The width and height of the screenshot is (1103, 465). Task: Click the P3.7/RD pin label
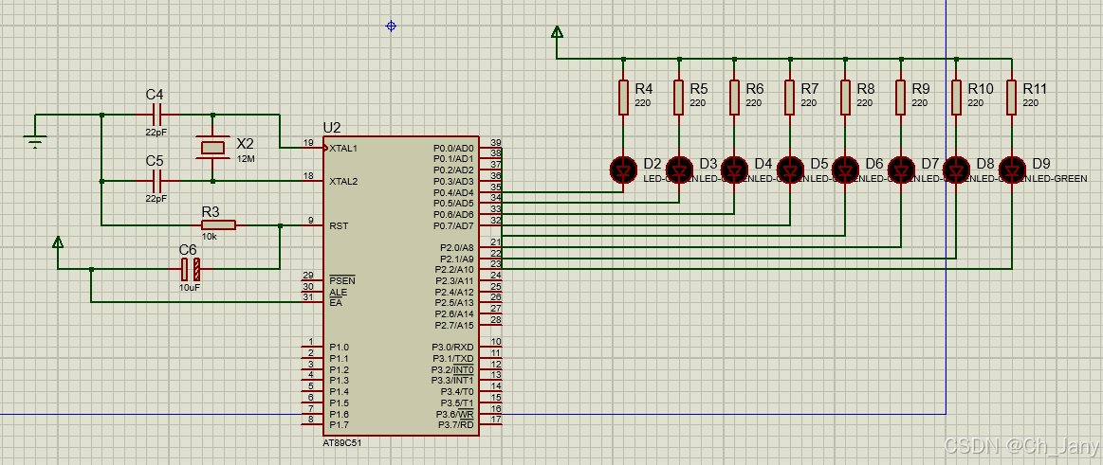(x=456, y=424)
